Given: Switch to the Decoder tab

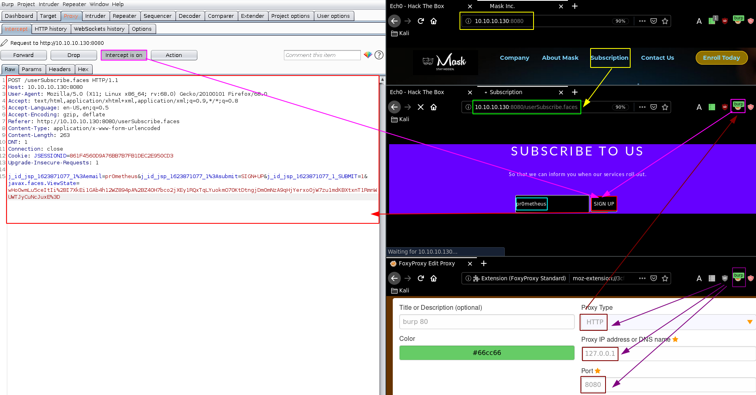Looking at the screenshot, I should click(x=190, y=16).
